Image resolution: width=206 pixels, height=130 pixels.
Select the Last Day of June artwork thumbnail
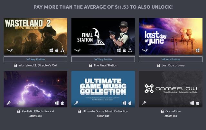171,36
